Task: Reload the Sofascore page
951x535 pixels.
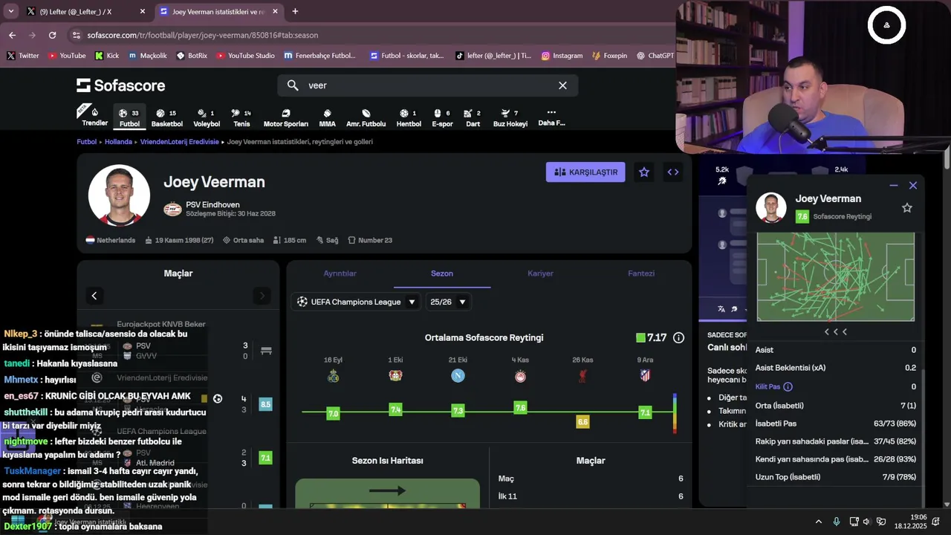Action: click(x=52, y=35)
